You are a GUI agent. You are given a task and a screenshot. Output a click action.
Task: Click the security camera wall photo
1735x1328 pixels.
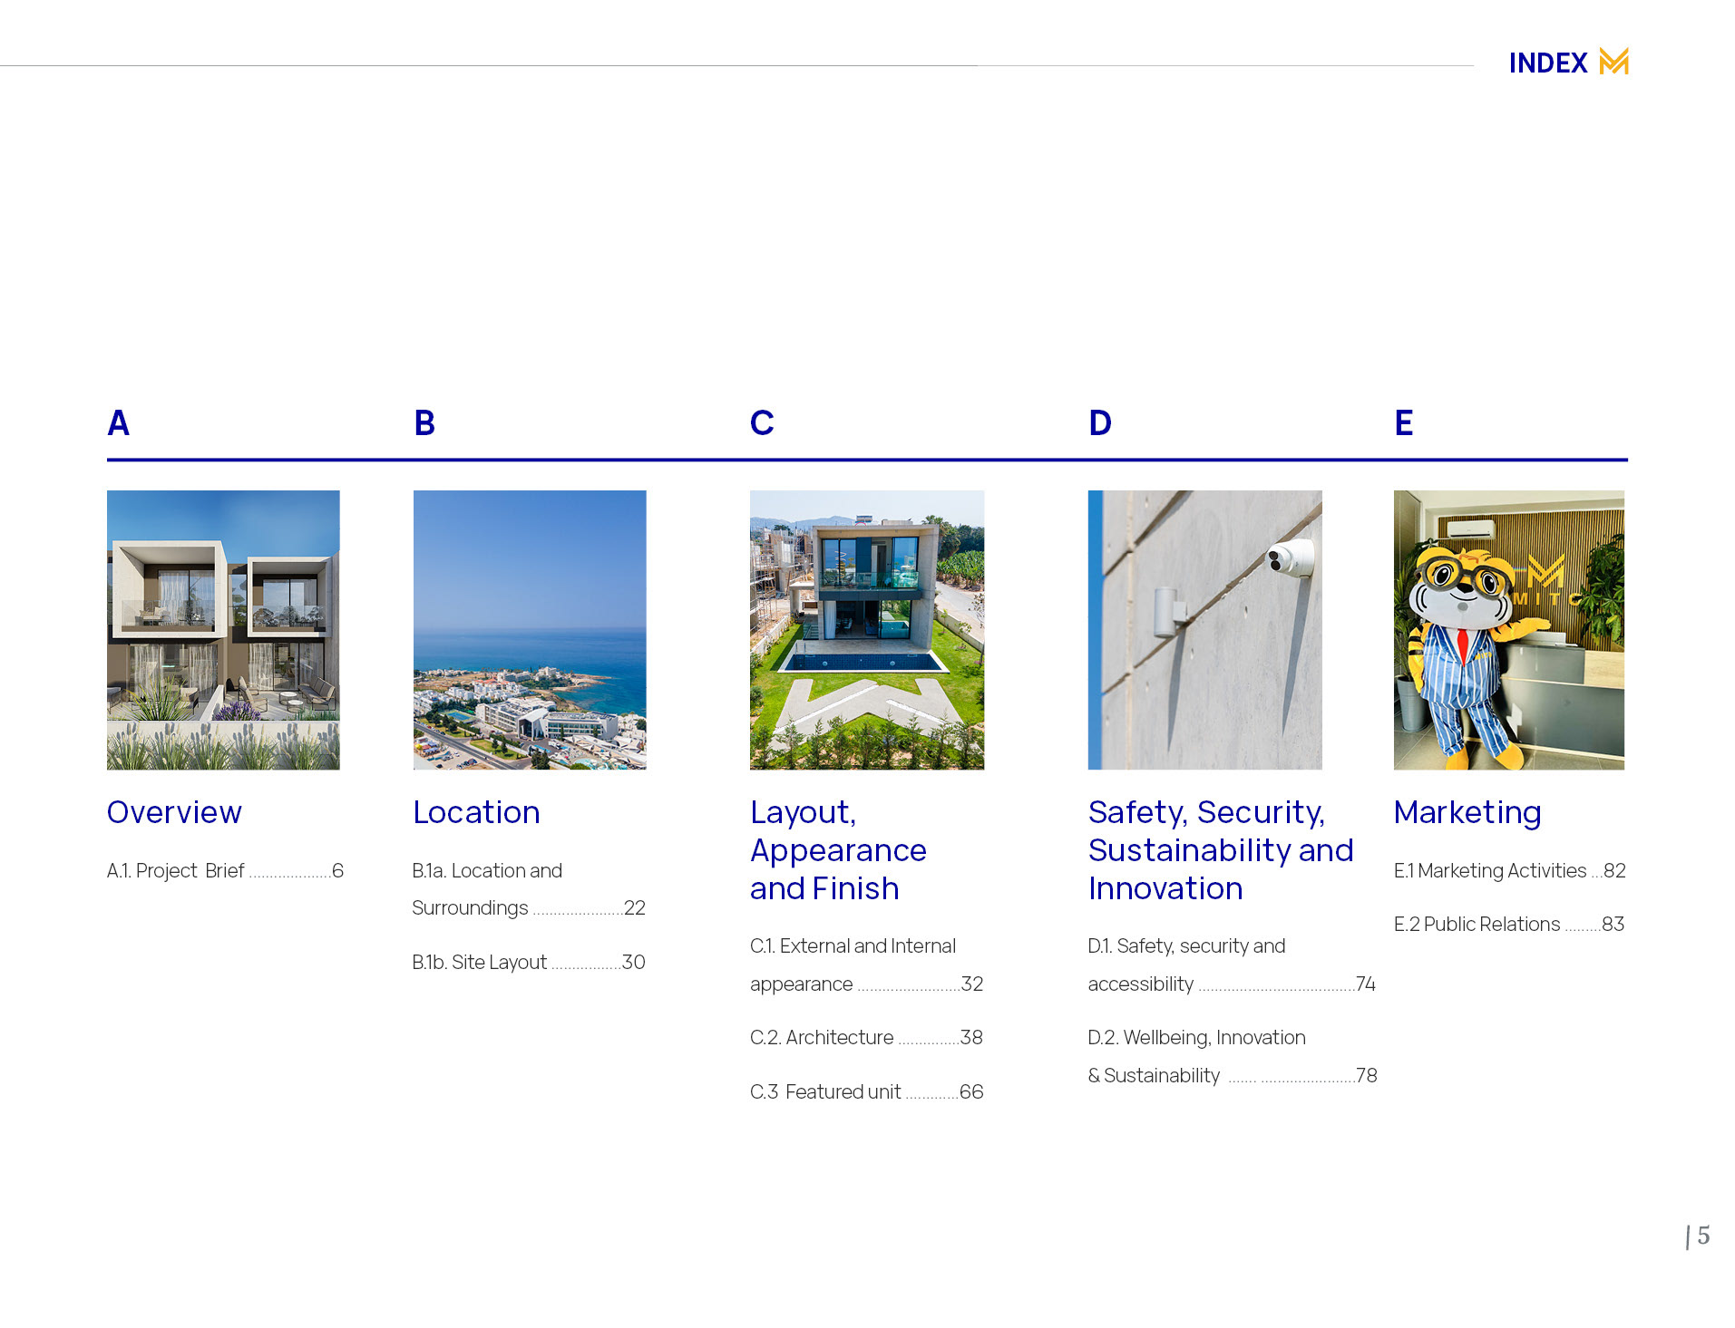point(1204,630)
